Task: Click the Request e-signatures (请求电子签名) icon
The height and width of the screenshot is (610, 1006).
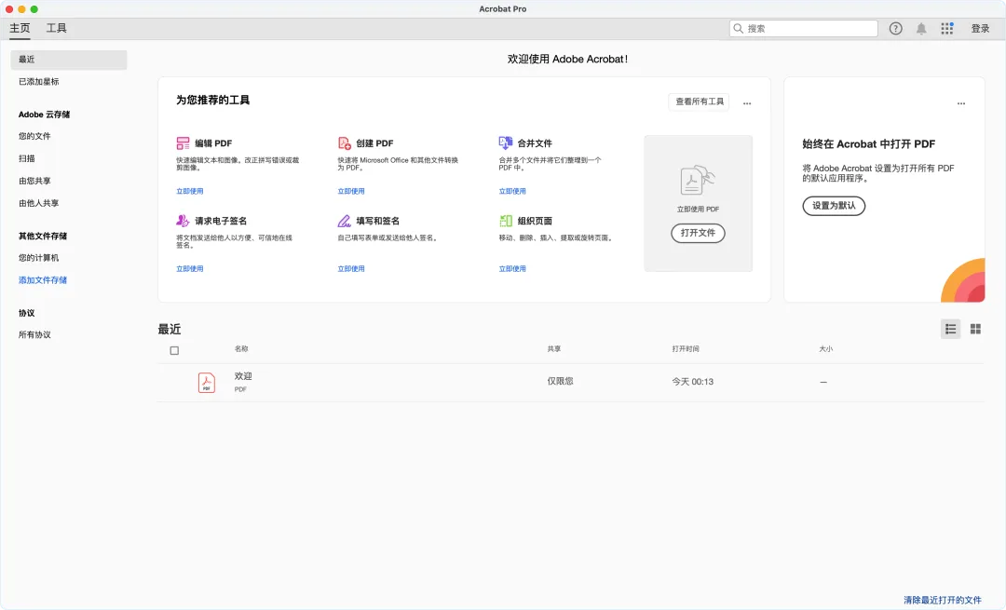Action: tap(183, 221)
